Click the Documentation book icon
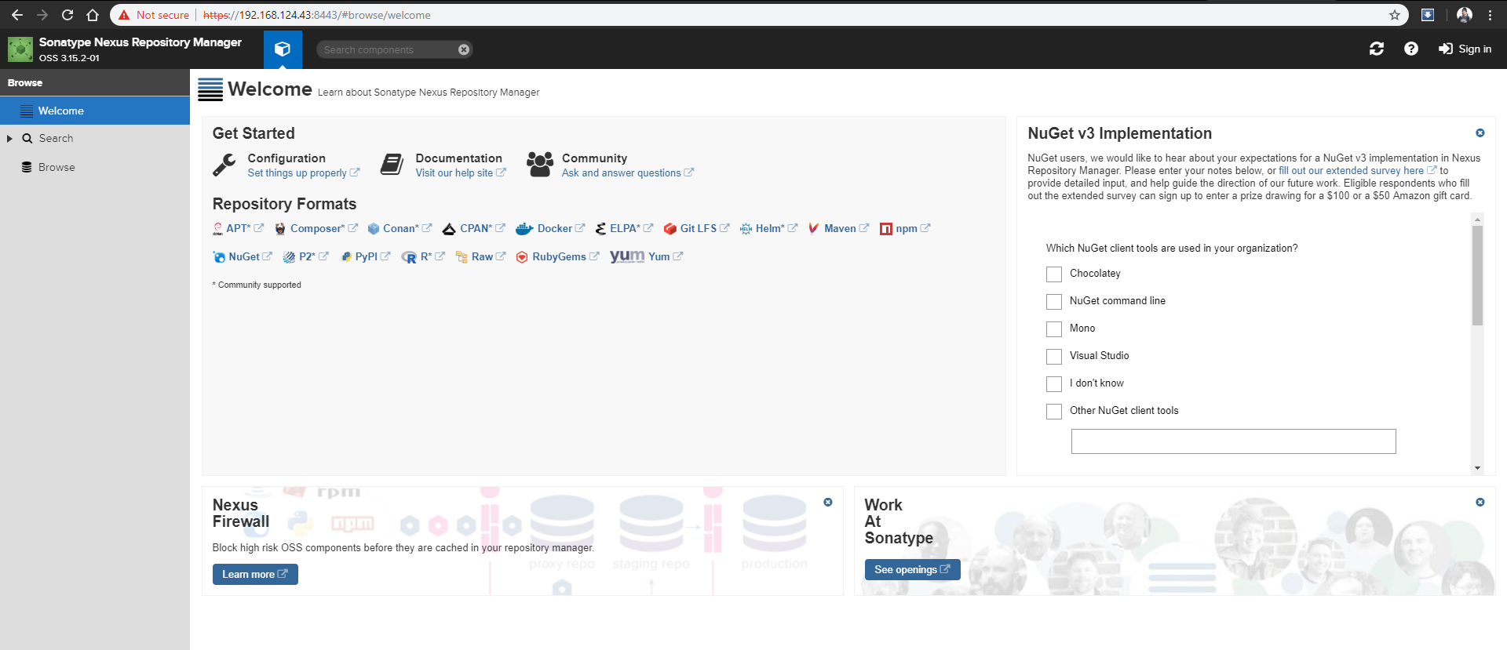 pyautogui.click(x=392, y=165)
